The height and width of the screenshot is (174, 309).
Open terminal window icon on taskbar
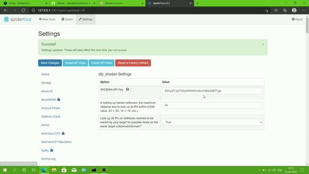click(x=94, y=170)
